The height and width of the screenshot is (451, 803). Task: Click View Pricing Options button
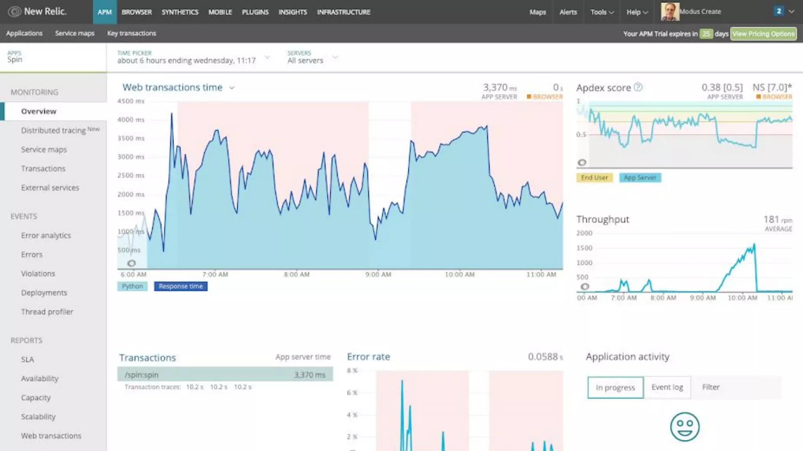[x=763, y=34]
